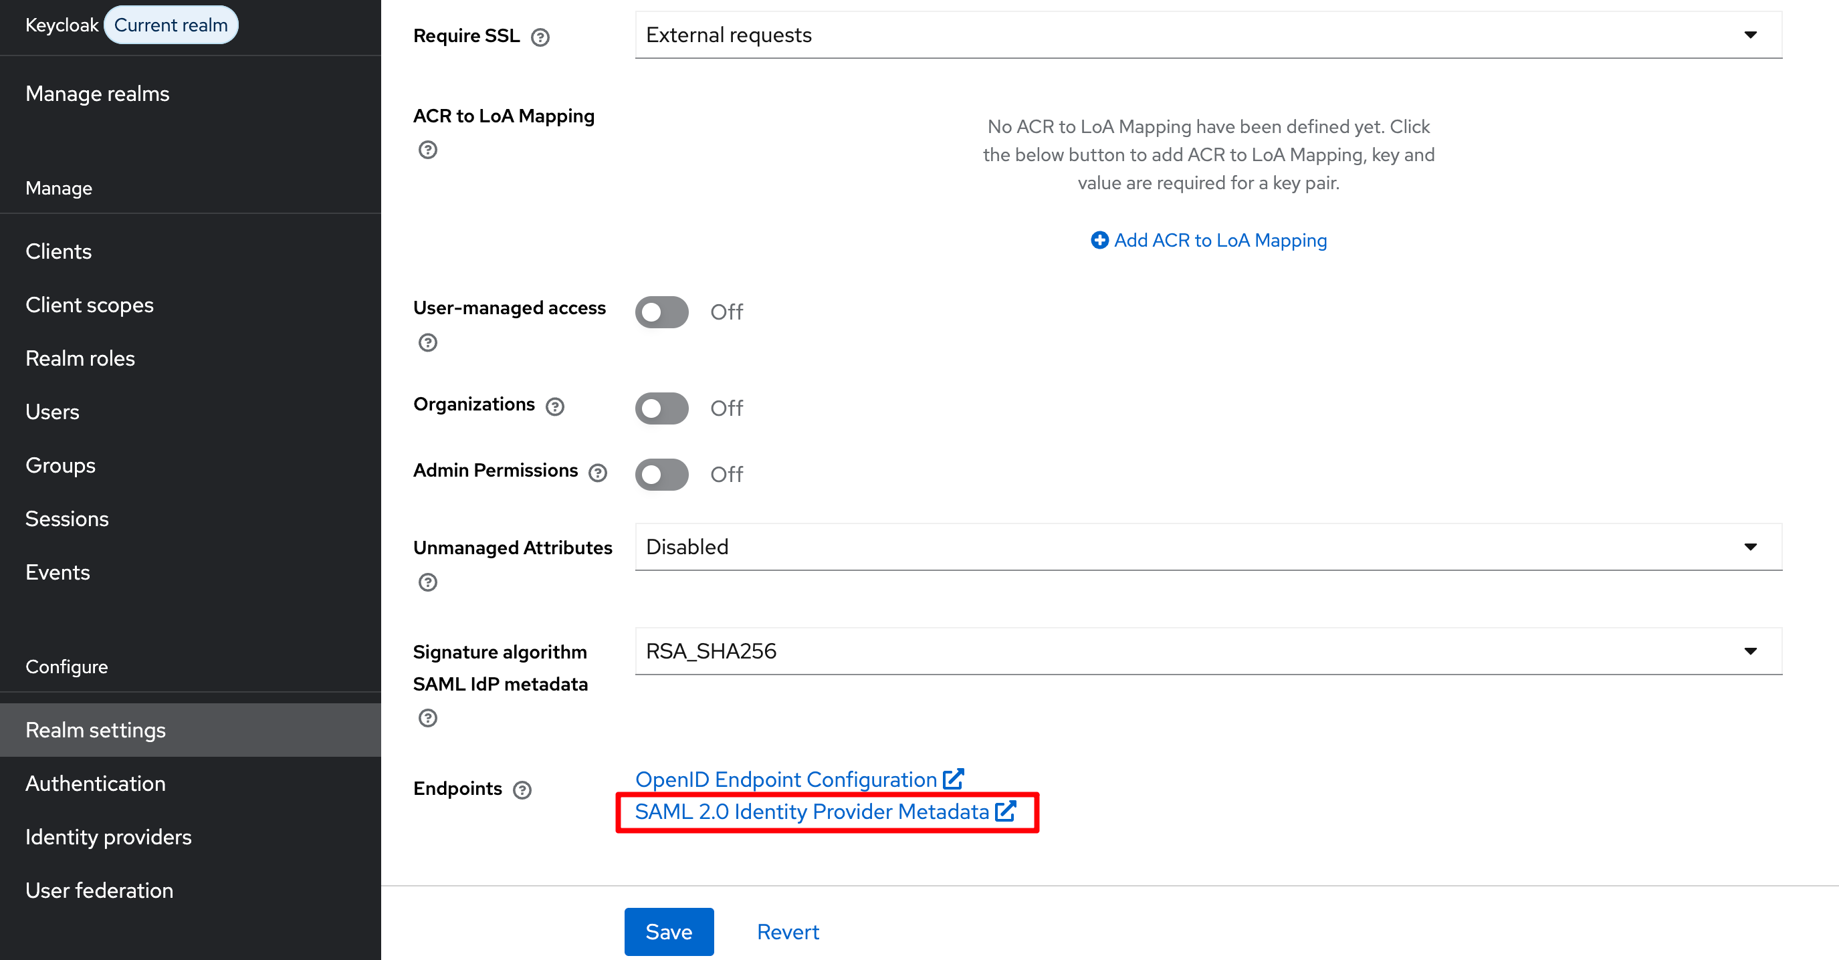
Task: Open the Signature algorithm dropdown
Action: (x=1208, y=651)
